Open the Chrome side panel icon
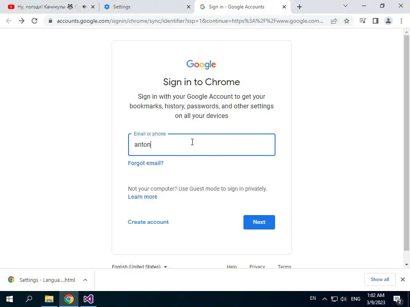The image size is (410, 307). click(376, 21)
